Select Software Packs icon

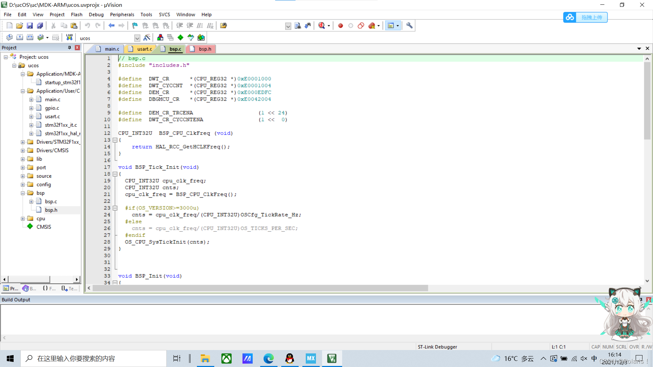191,37
